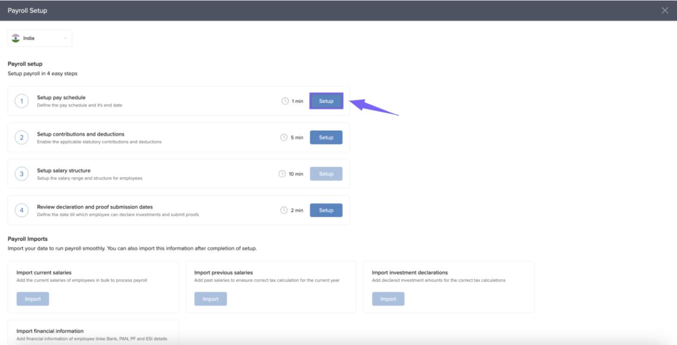Screen dimensions: 677x345
Task: Click the clock icon beside 10 min
Action: click(x=282, y=174)
